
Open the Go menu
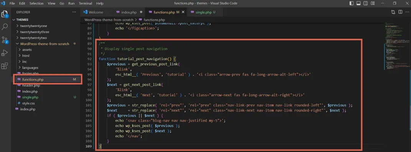click(x=62, y=3)
